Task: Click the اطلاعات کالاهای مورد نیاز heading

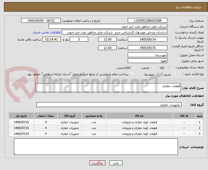Action: tap(185, 96)
